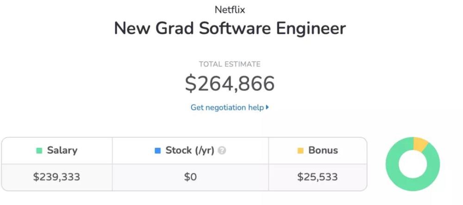Click the green Salary legend square

(x=39, y=151)
